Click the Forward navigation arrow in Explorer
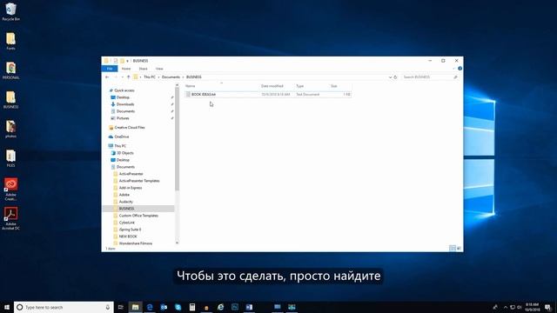Viewport: 557px width, 313px height. [116, 77]
